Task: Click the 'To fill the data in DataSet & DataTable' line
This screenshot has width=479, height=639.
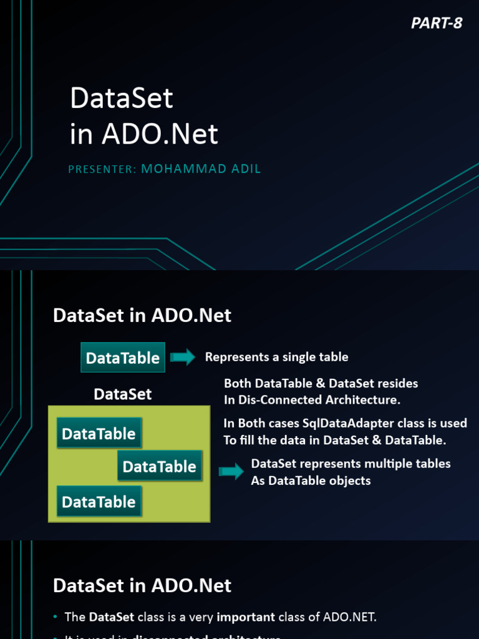Action: tap(334, 440)
